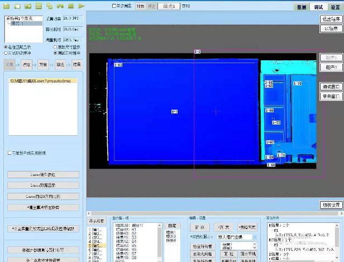This screenshot has height=262, width=344.
Task: Open the 采集 workflow step
Action: coord(9,64)
